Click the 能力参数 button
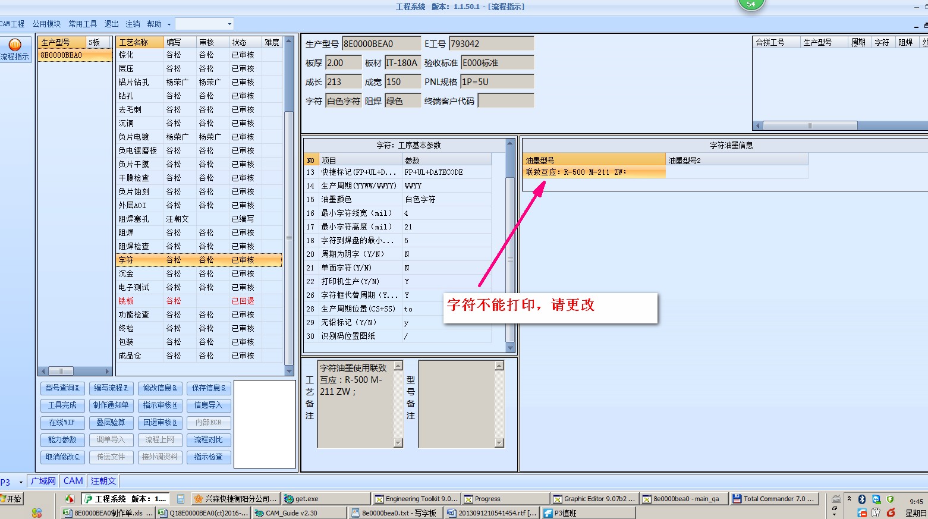The height and width of the screenshot is (519, 928). click(x=62, y=440)
